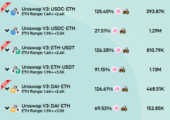The image size is (170, 120).
Task: Expand USDC-ETH 1.9K↔3.5K farm row
Action: click(7, 30)
